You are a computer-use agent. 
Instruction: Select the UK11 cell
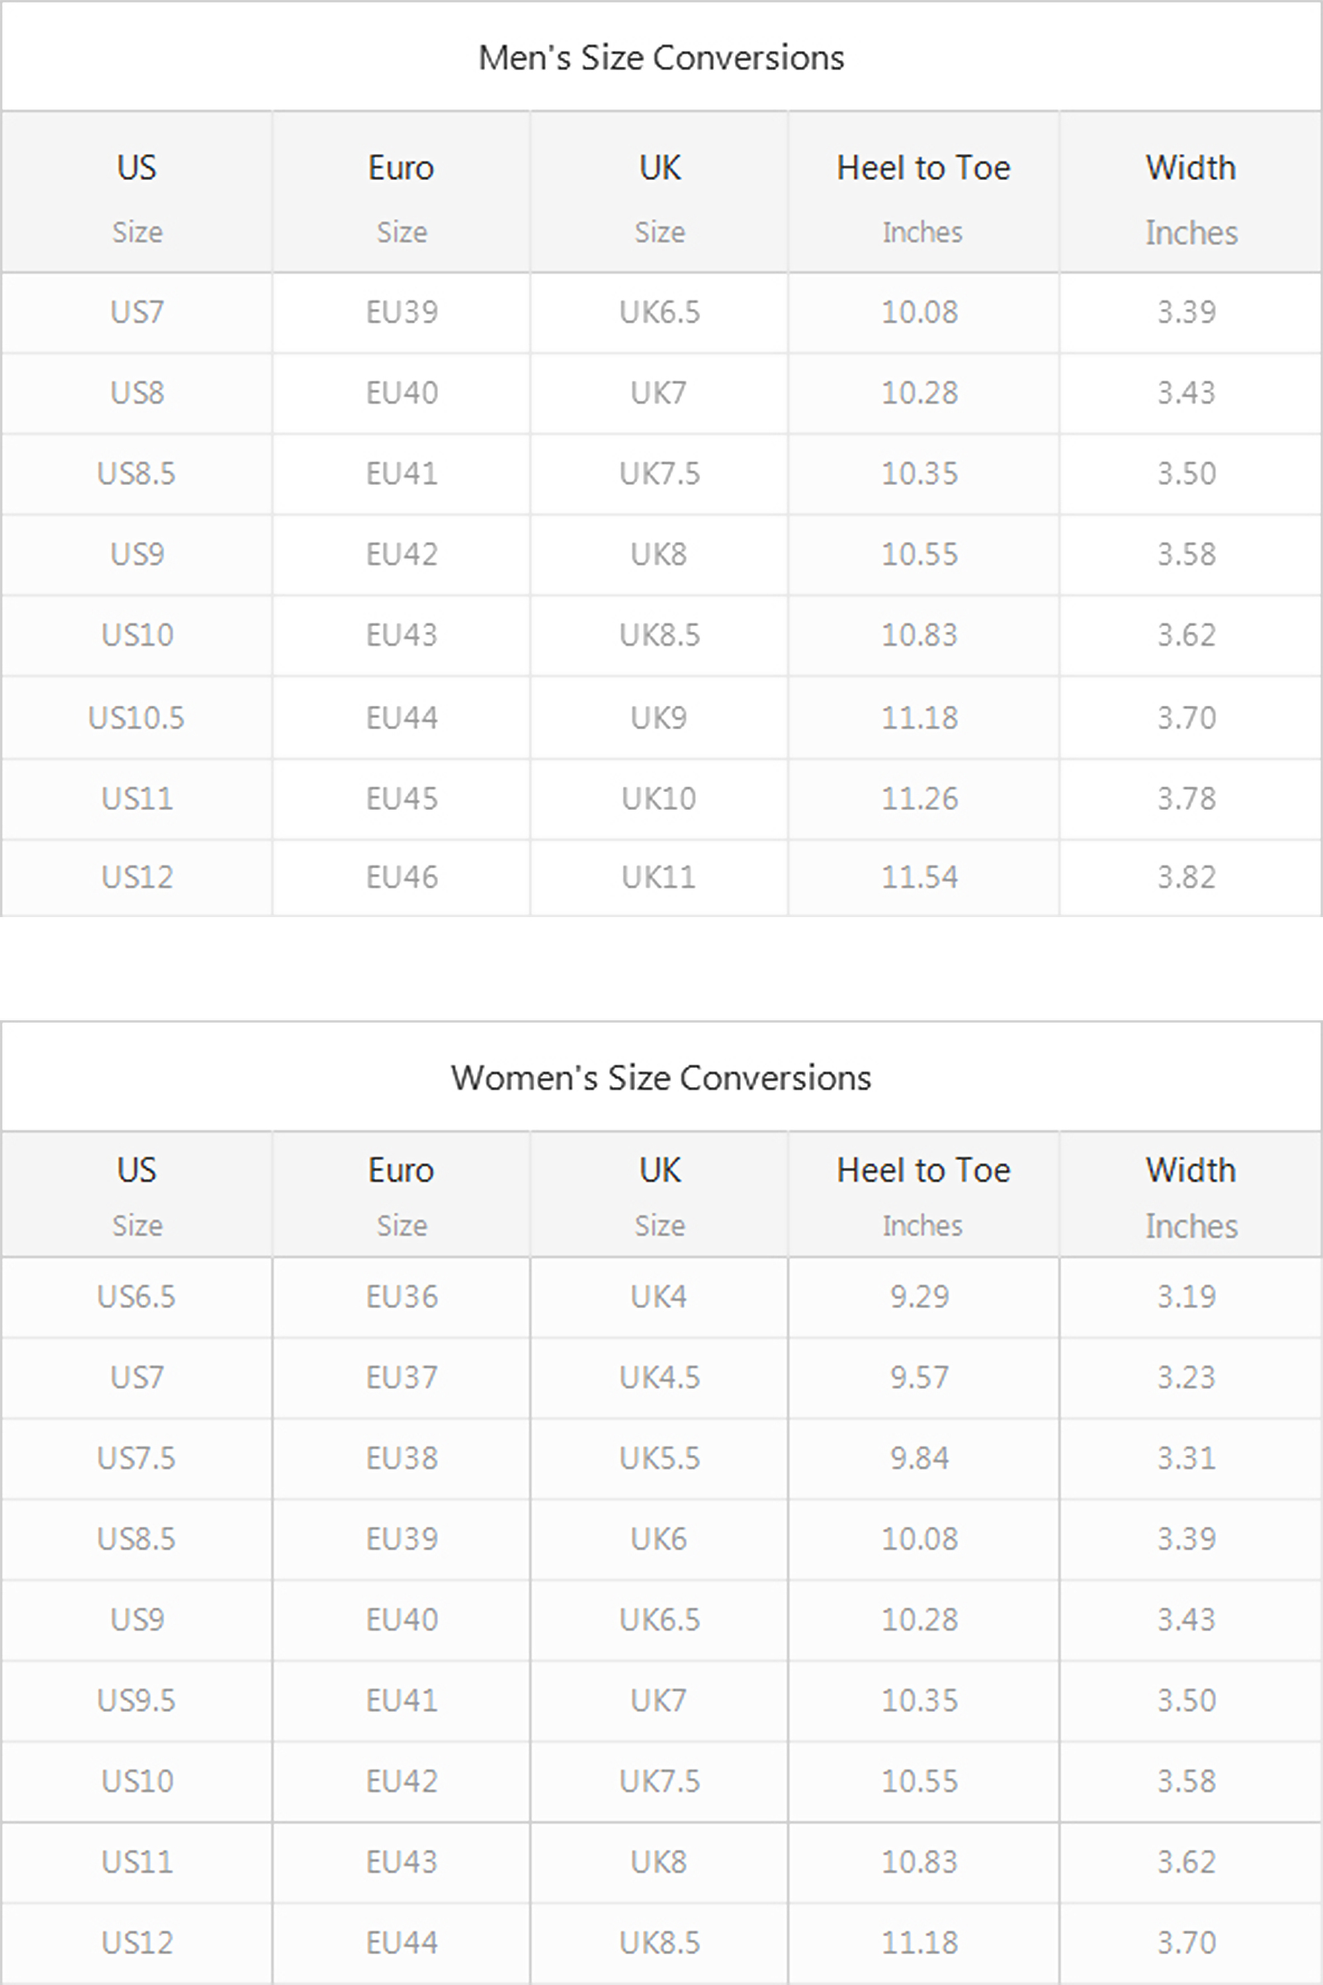pyautogui.click(x=659, y=878)
